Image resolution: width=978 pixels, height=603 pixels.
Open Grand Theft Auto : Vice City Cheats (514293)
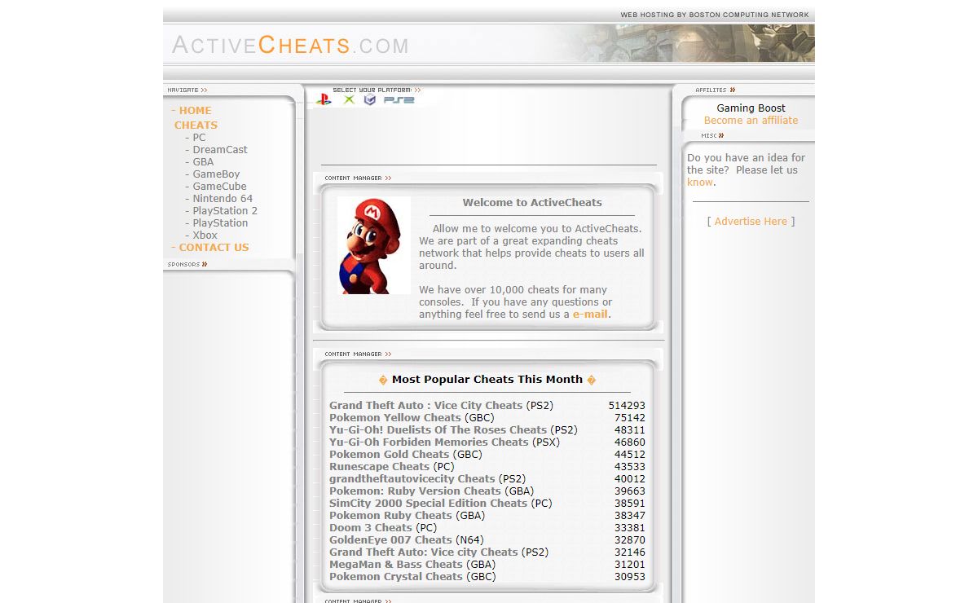(x=425, y=405)
